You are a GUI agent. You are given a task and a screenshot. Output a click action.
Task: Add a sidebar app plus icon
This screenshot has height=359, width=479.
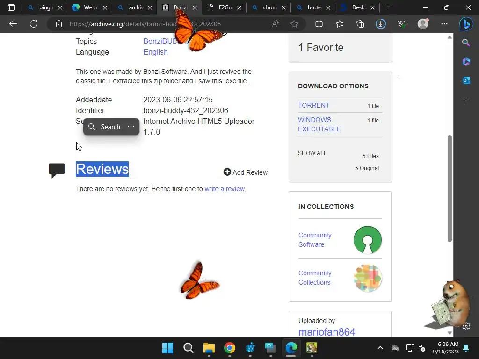(x=466, y=101)
